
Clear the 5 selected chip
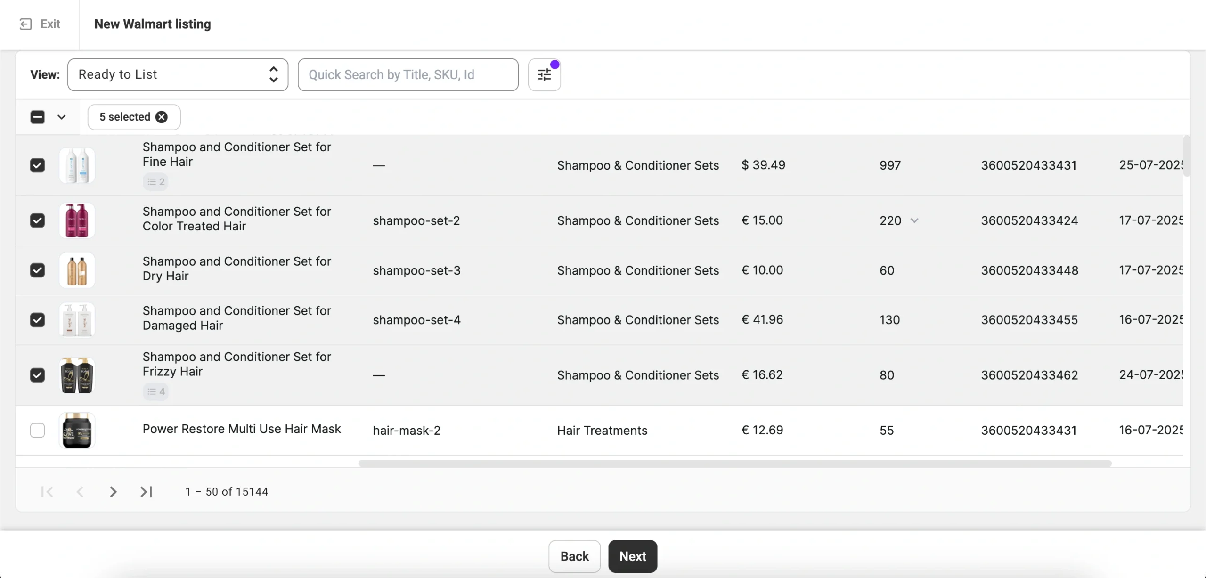(x=162, y=117)
